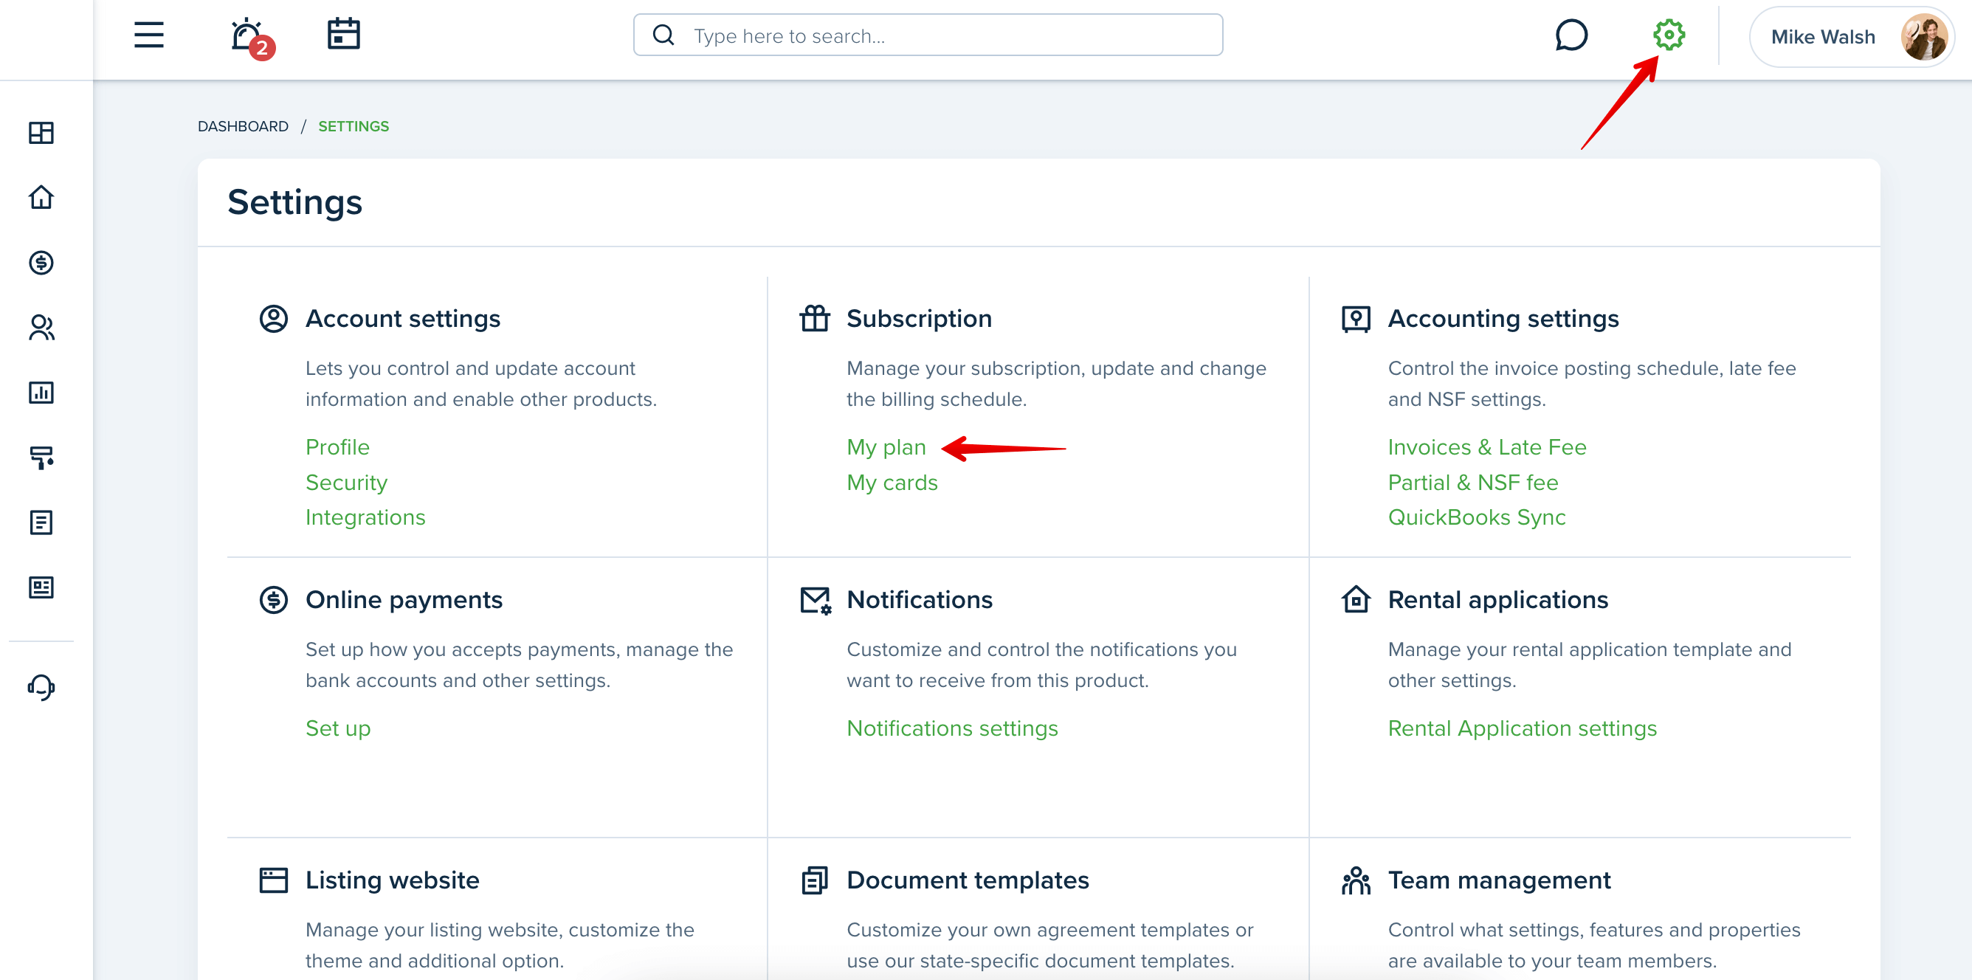Open My plan link
Viewport: 1972px width, 980px height.
pyautogui.click(x=886, y=447)
